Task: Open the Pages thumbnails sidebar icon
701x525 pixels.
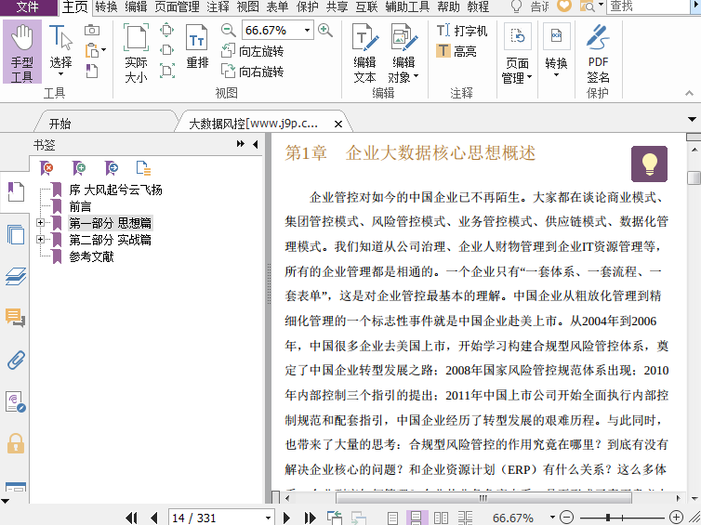Action: (x=16, y=234)
